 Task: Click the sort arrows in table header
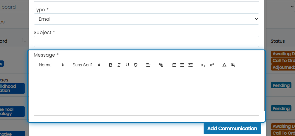(x=24, y=40)
